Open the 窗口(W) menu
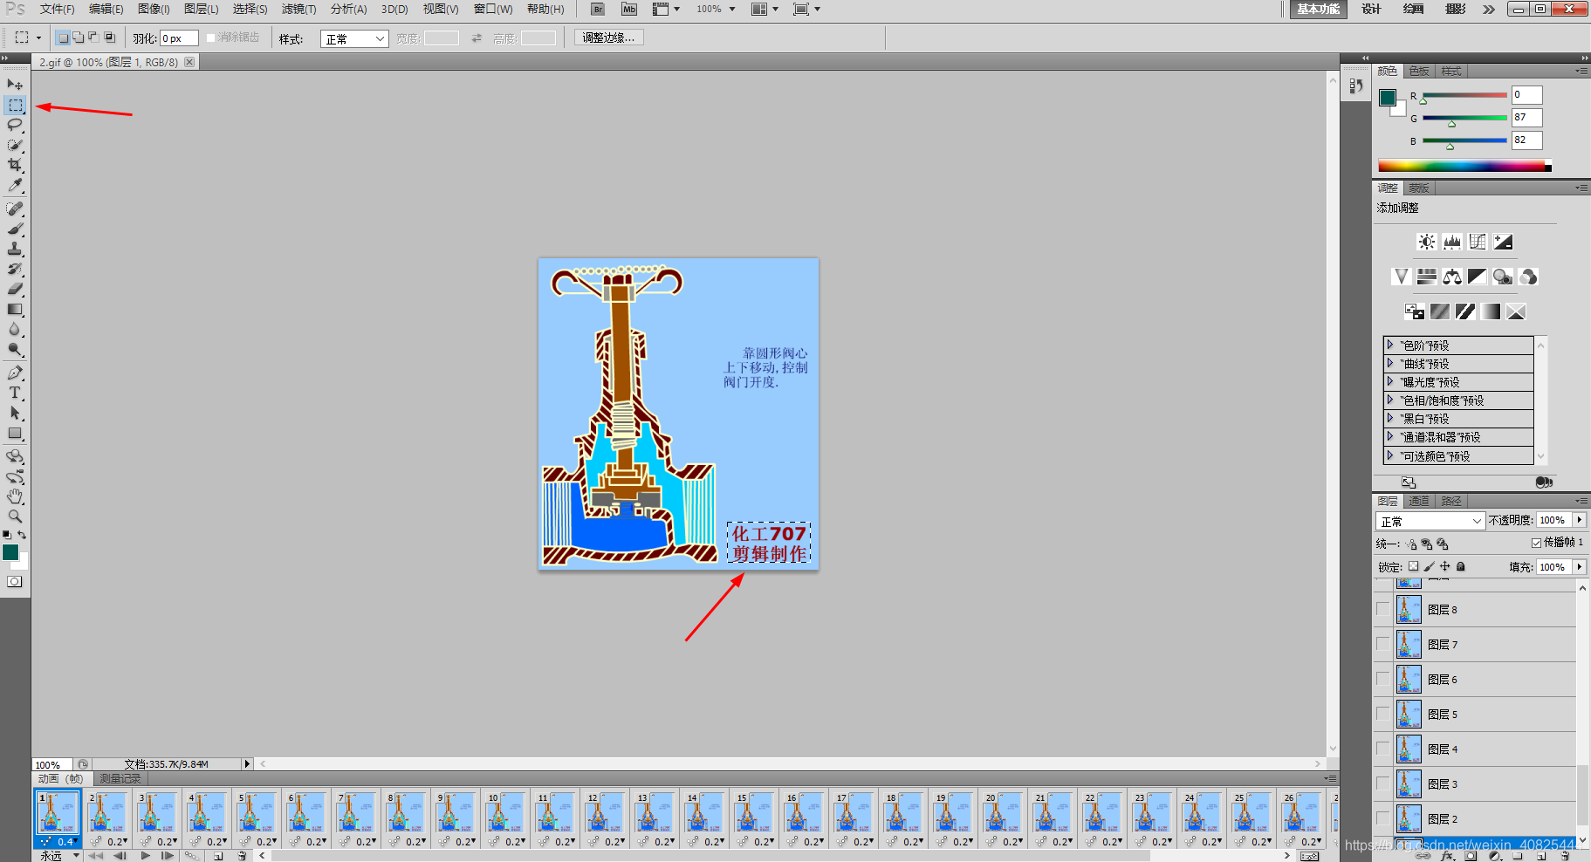Viewport: 1591px width, 862px height. pos(493,9)
